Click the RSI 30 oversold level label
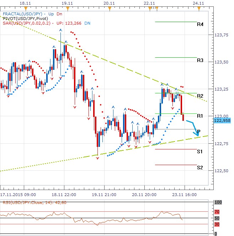This screenshot has height=236, width=234. tap(217, 224)
